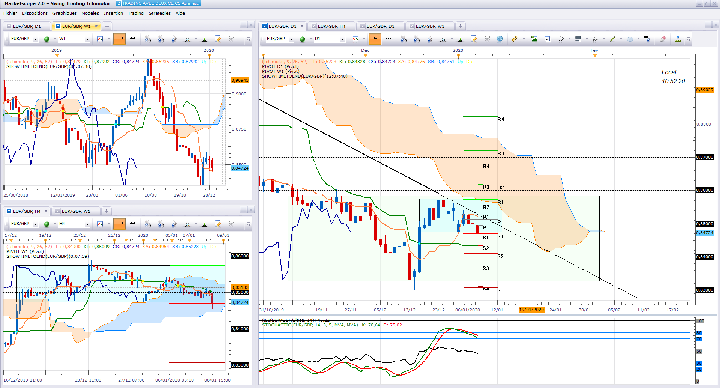
Task: Zoom in on the main D1 chart
Action: click(x=404, y=39)
